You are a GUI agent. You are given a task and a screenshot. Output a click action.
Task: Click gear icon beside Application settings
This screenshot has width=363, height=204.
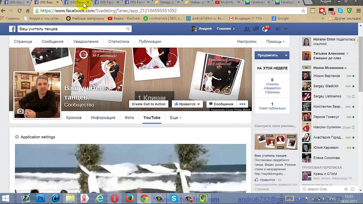[x=17, y=137]
